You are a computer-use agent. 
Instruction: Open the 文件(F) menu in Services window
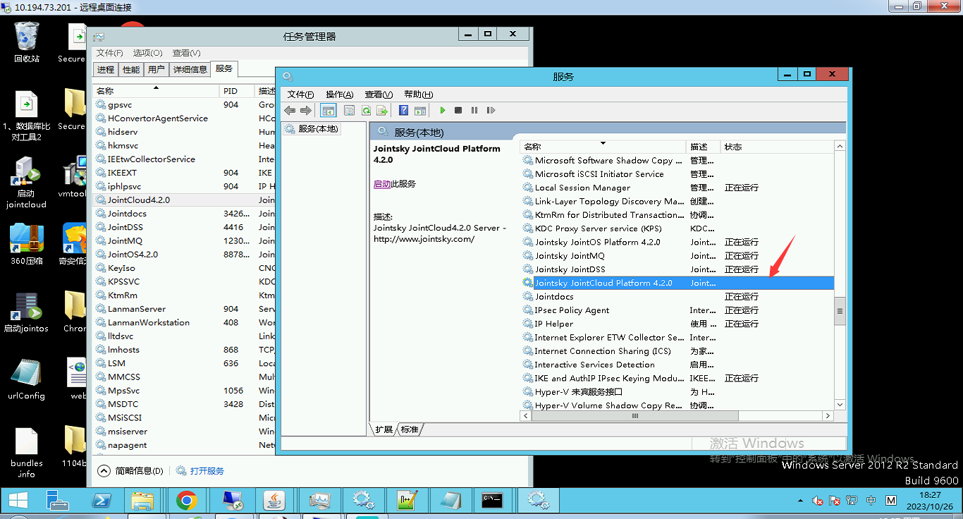point(300,94)
